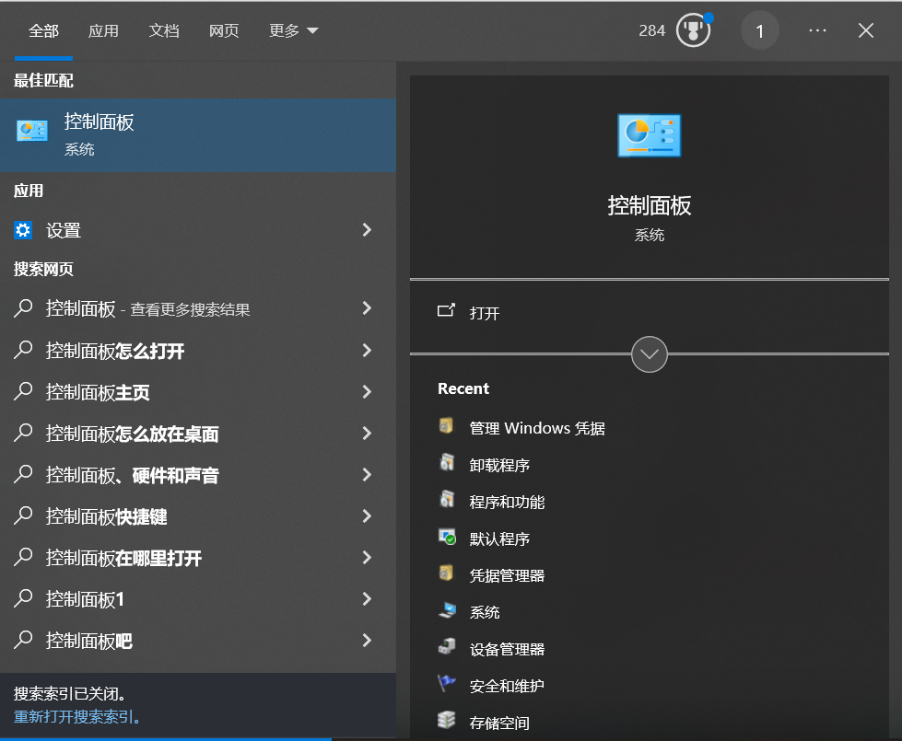
Task: Expand arrow for 控制面板怎么放在桌面
Action: pos(367,433)
